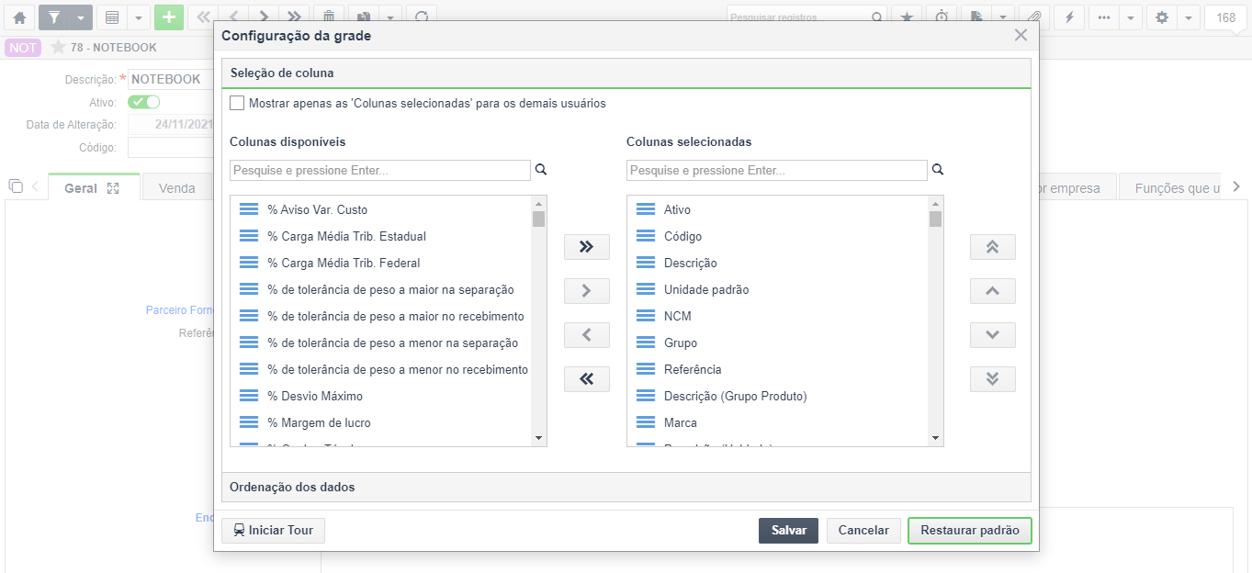Expand the dropdown beside the settings gear
Screen dimensions: 1252x573
tap(1189, 17)
